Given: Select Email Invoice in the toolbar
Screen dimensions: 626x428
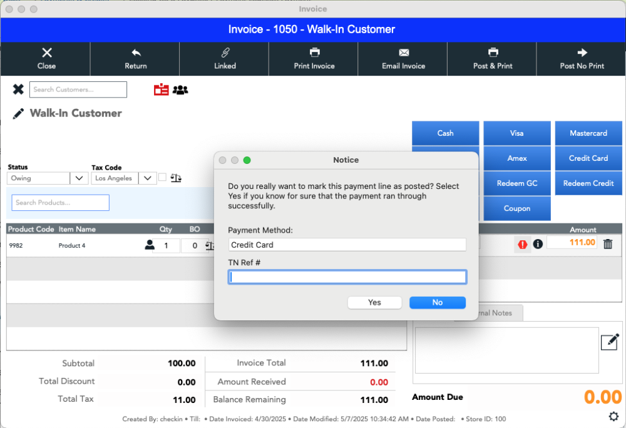Looking at the screenshot, I should pyautogui.click(x=403, y=59).
